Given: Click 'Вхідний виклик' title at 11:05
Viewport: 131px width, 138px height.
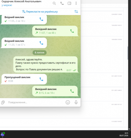Looking at the screenshot, I should tap(14, 17).
